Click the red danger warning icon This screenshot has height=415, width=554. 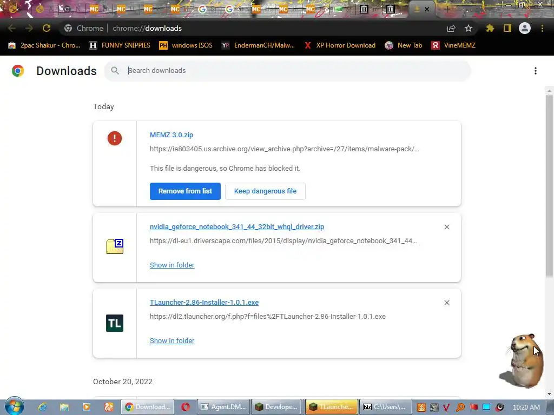(x=115, y=138)
